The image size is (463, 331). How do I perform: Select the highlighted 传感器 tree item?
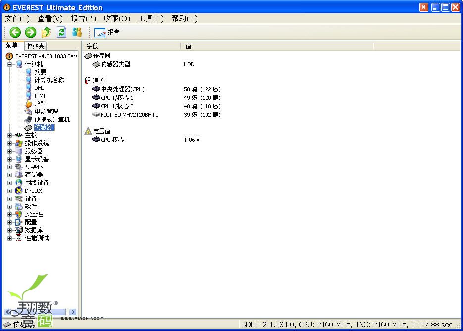coord(44,127)
